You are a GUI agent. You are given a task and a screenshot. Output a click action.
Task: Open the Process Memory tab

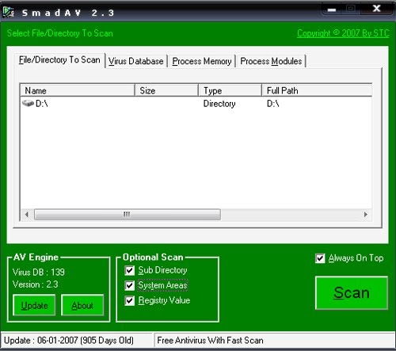click(202, 61)
